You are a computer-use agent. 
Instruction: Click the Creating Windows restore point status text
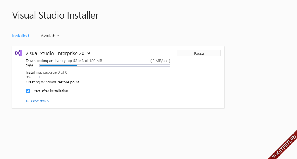(x=54, y=82)
